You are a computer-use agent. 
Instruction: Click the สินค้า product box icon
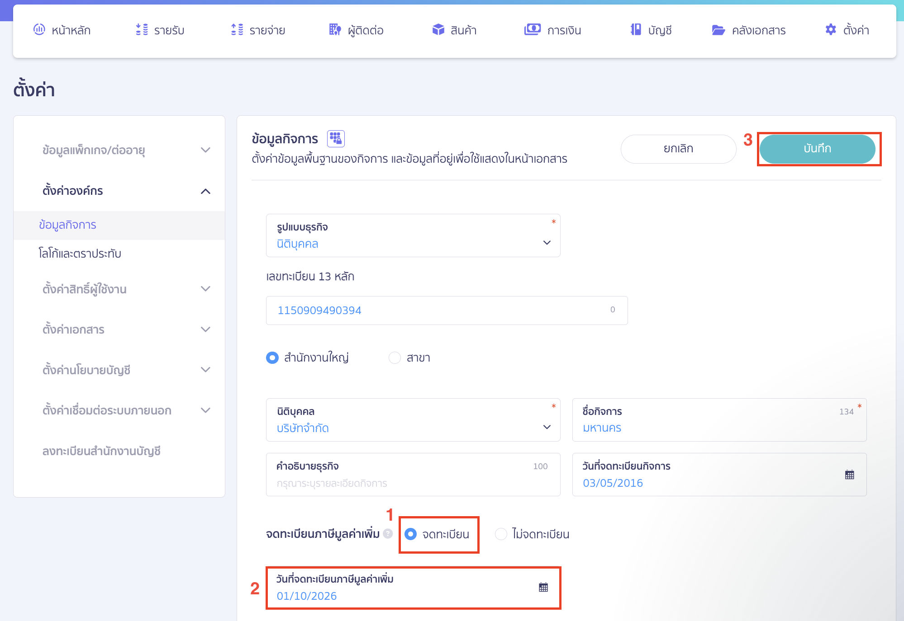tap(438, 30)
